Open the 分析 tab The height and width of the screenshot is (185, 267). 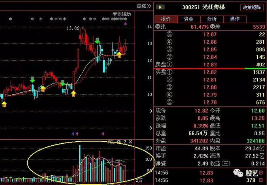(x=212, y=19)
